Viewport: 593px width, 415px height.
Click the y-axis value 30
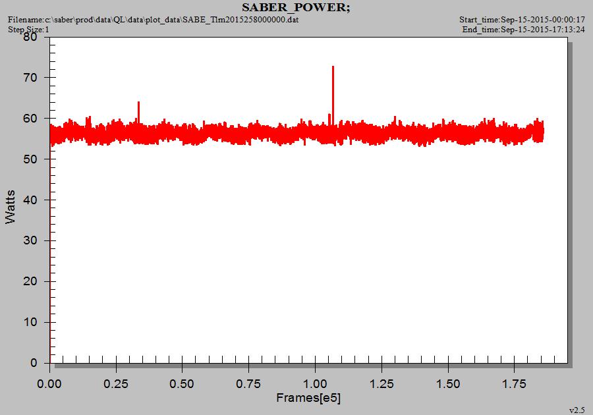30,240
